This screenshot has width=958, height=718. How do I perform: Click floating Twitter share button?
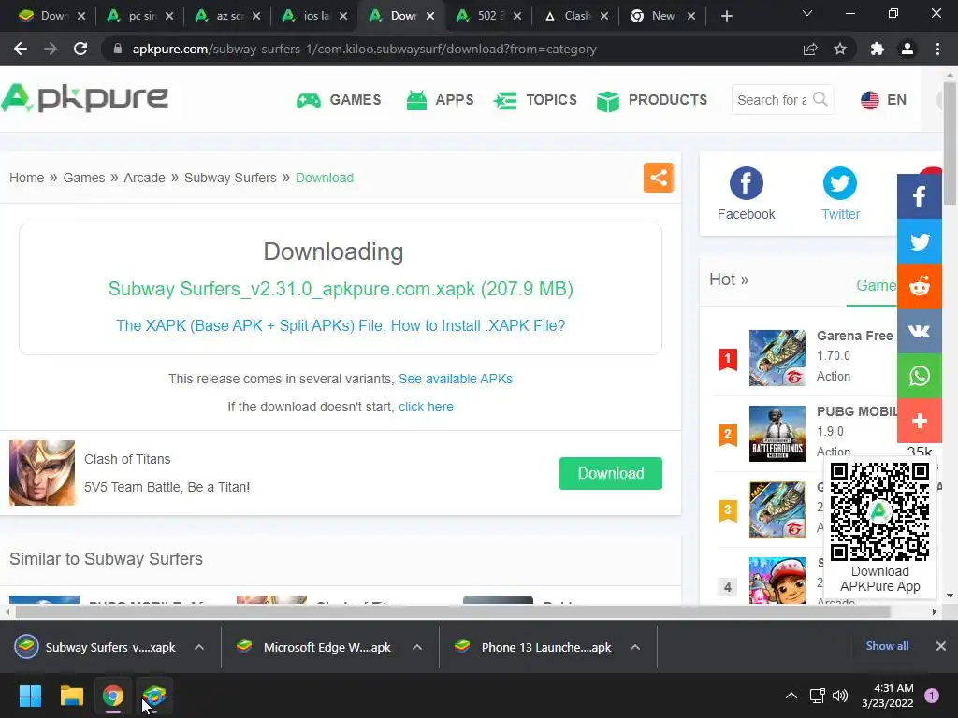[x=919, y=241]
